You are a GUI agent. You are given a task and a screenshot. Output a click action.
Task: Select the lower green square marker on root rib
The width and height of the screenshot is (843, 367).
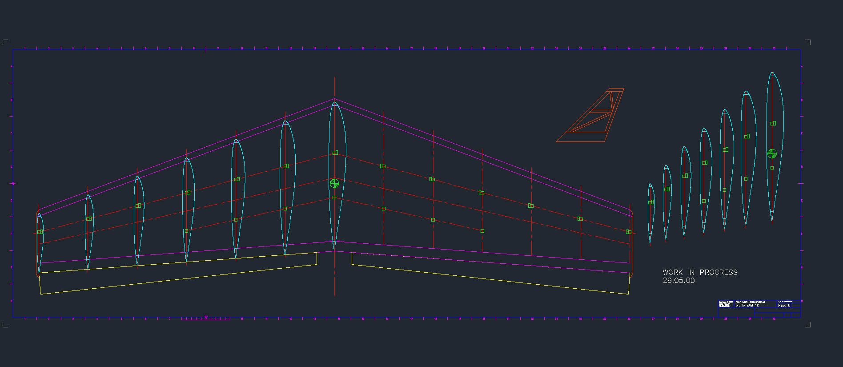coord(334,198)
